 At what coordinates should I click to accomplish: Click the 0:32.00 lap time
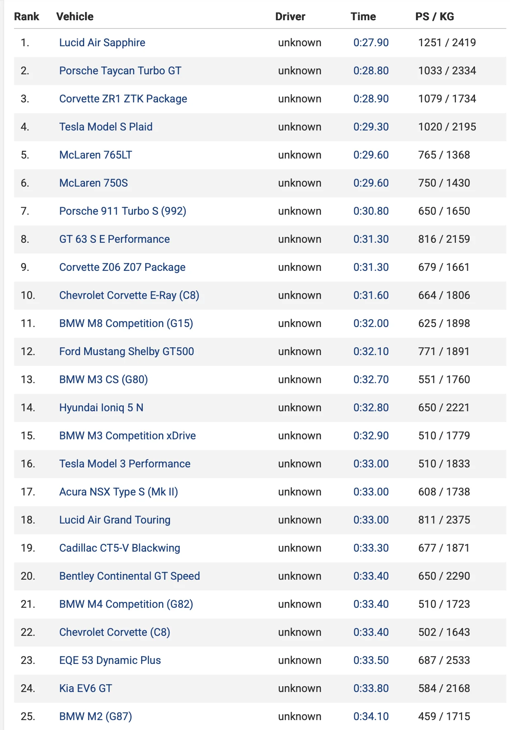[x=371, y=323]
